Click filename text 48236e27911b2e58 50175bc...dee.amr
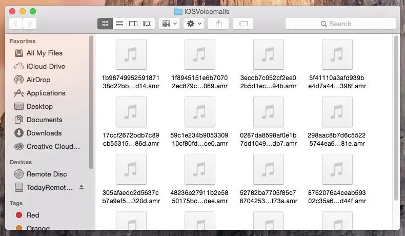Image resolution: width=405 pixels, height=236 pixels. pos(199,197)
